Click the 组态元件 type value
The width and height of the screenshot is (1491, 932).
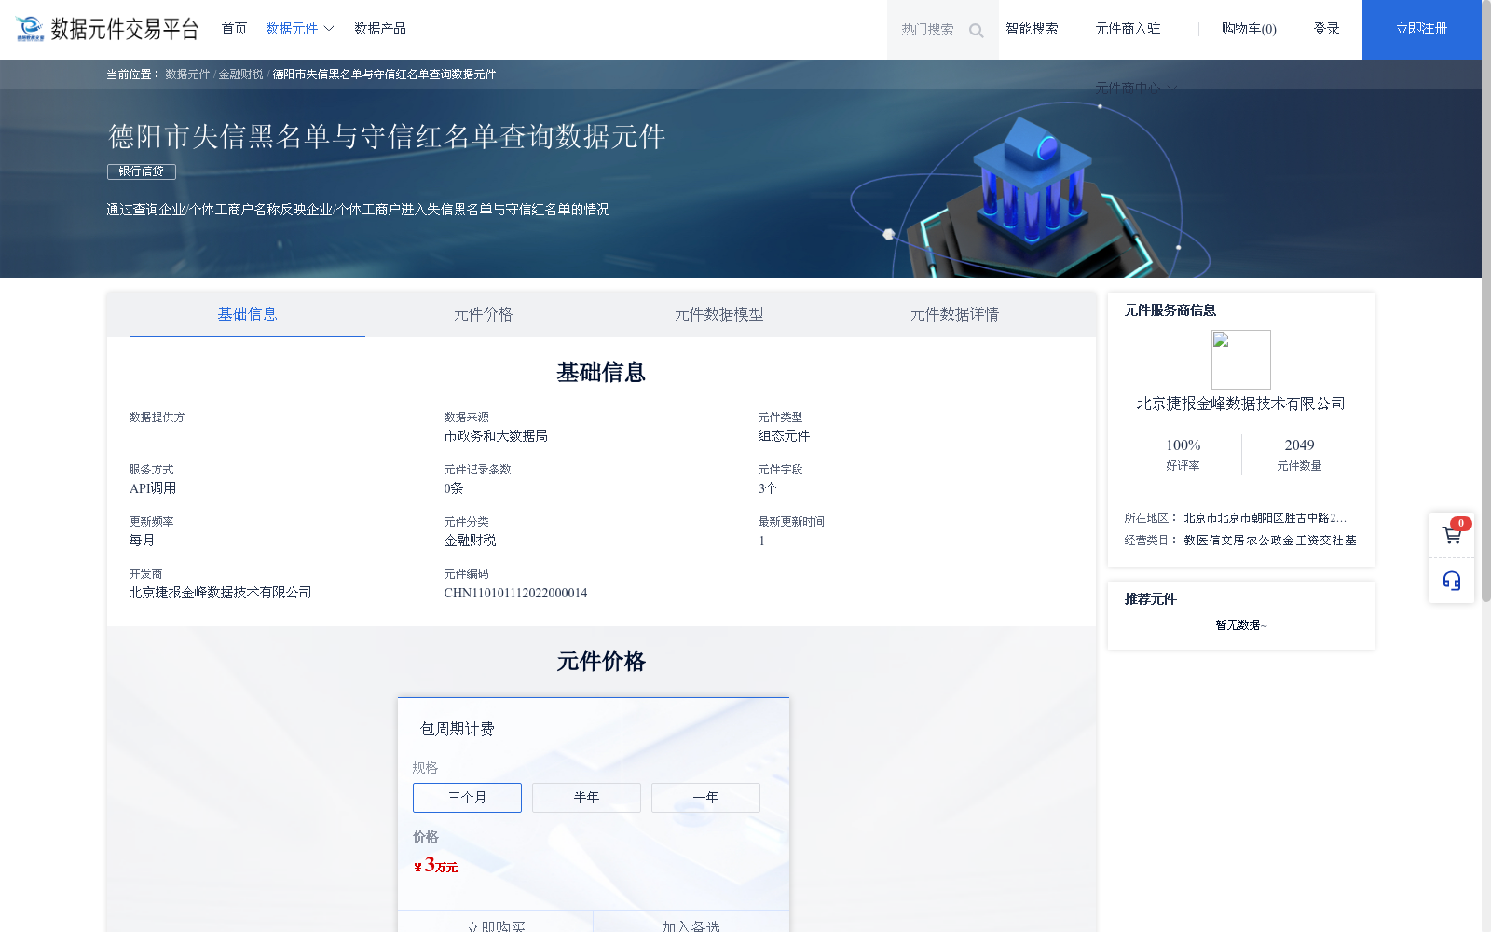coord(784,436)
